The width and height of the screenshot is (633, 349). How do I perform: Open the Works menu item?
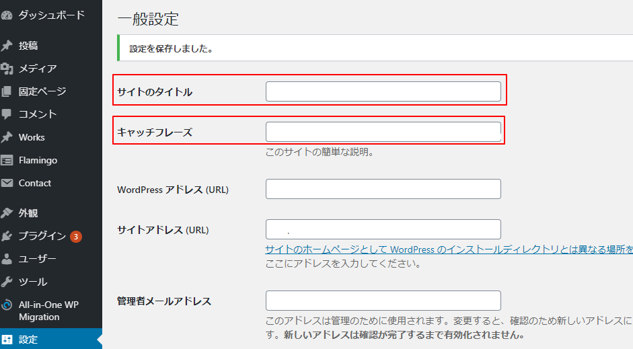point(32,137)
